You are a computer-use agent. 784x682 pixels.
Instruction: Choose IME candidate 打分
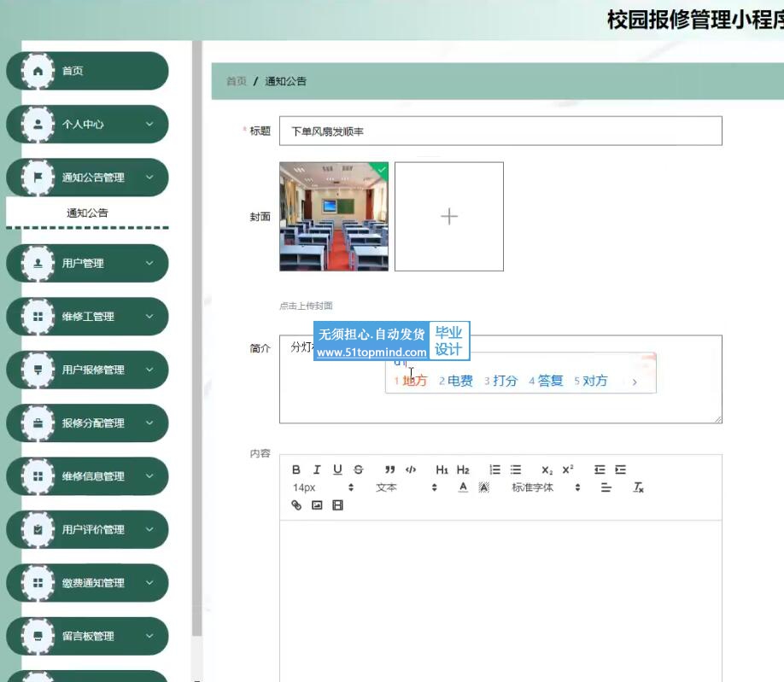pos(501,381)
